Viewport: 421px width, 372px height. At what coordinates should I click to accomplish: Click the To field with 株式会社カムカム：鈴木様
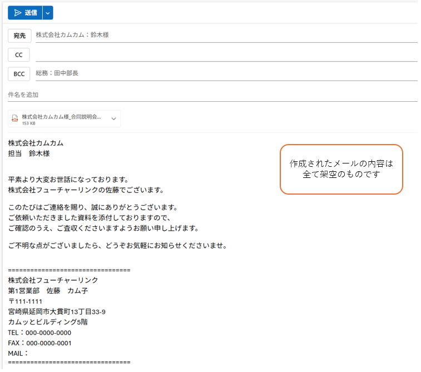222,35
